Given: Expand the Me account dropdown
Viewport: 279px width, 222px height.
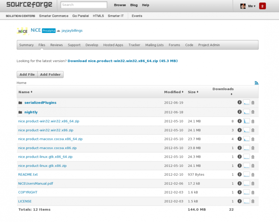Looking at the screenshot, I should (x=252, y=6).
